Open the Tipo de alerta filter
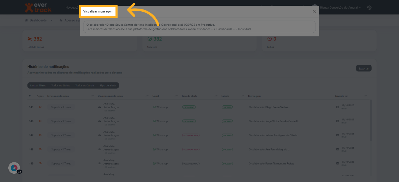This screenshot has width=399, height=182. click(108, 85)
